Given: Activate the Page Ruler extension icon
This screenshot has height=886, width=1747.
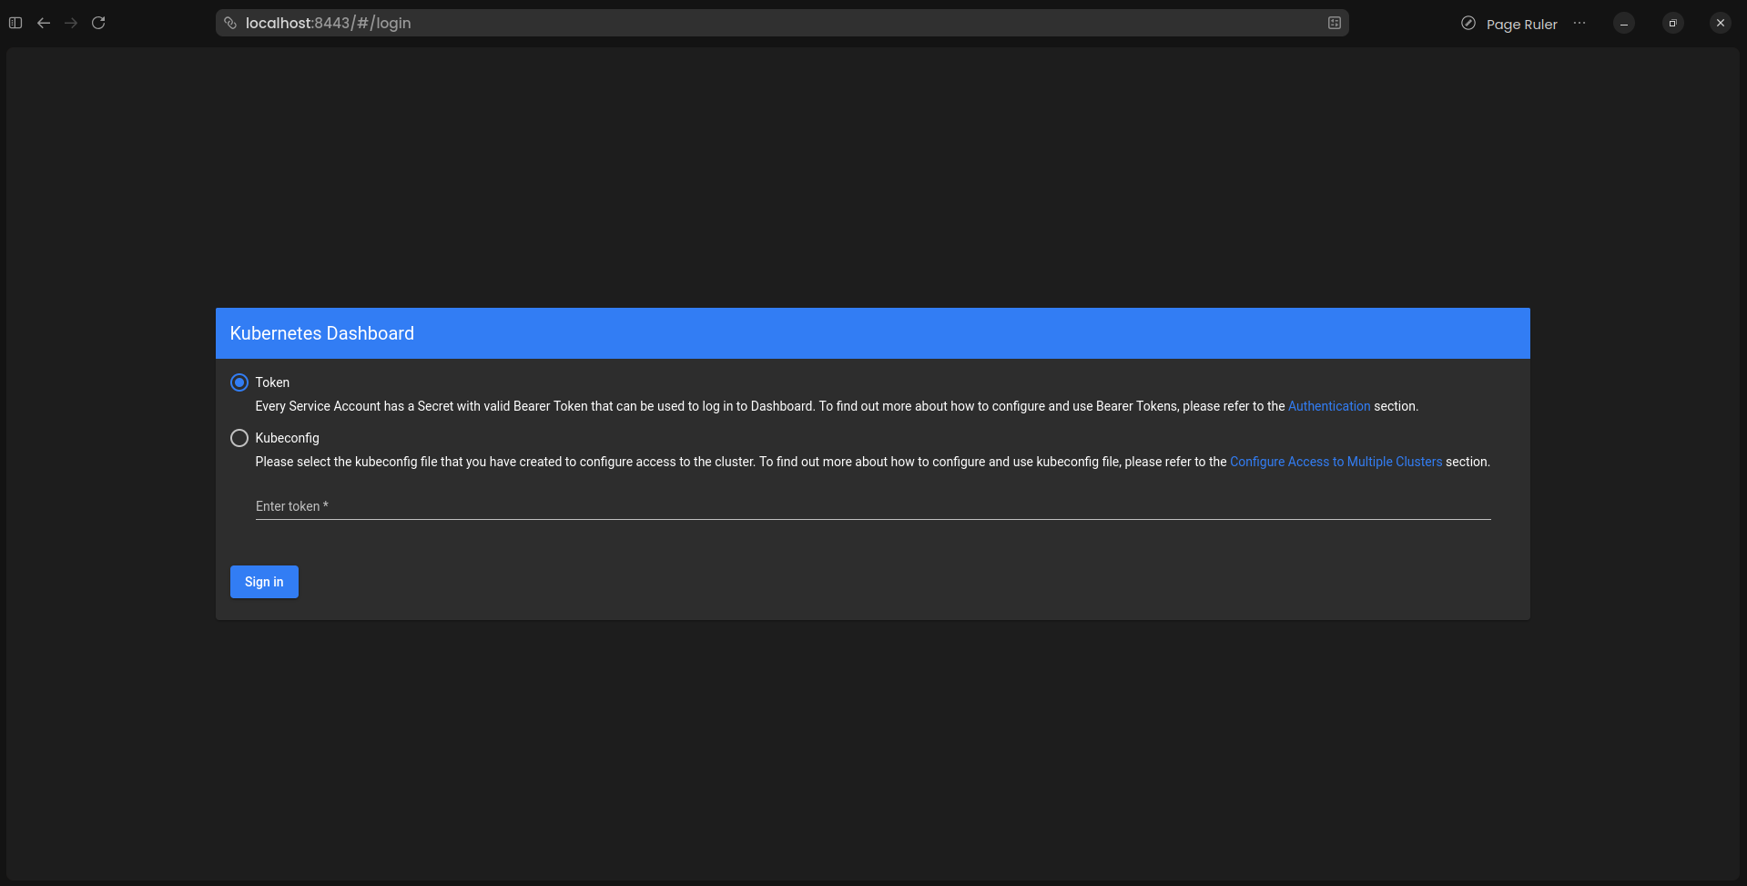Looking at the screenshot, I should point(1467,23).
